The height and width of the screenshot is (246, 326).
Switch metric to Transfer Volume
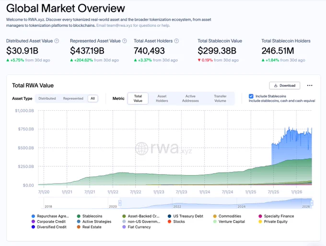(x=220, y=98)
